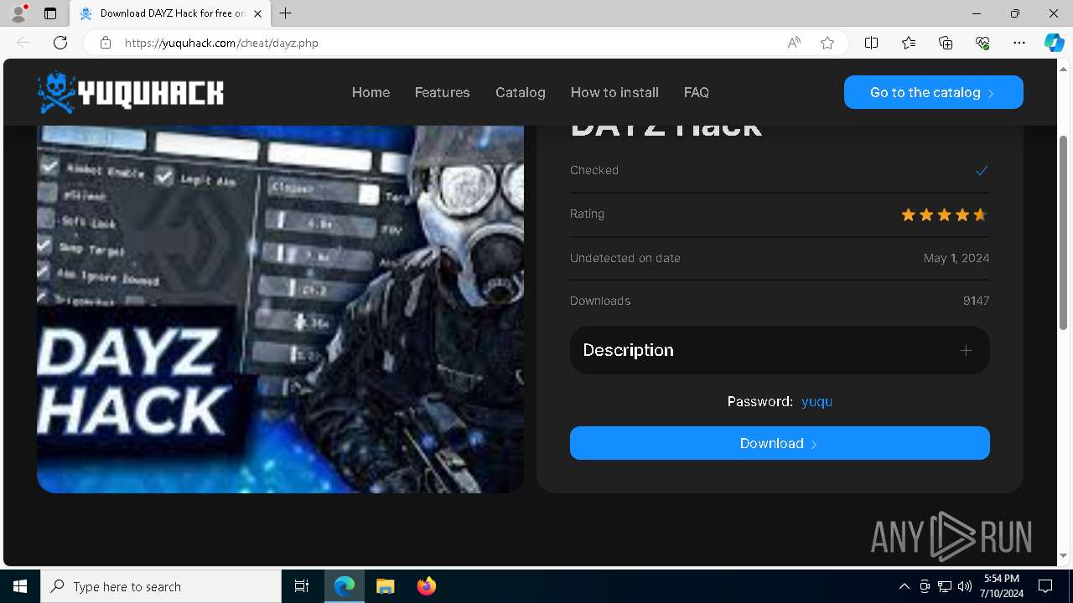
Task: Click the Checked checkmark icon
Action: tap(982, 170)
